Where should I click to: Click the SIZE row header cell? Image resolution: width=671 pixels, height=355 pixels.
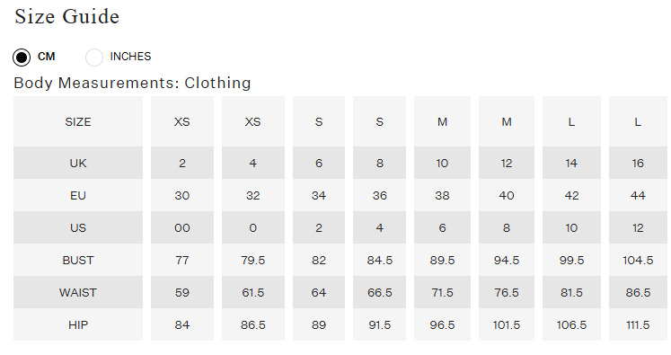point(78,121)
